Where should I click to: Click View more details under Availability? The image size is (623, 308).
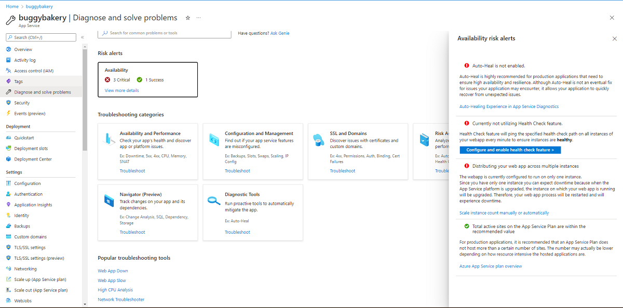121,90
